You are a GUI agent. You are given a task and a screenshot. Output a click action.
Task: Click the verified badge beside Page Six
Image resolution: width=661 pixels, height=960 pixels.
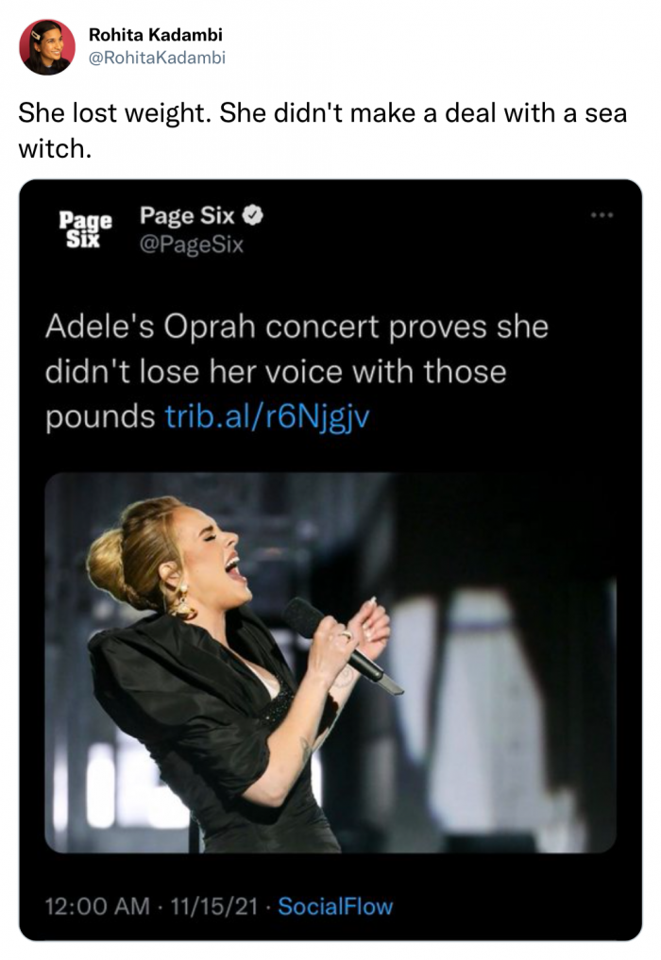pos(253,216)
